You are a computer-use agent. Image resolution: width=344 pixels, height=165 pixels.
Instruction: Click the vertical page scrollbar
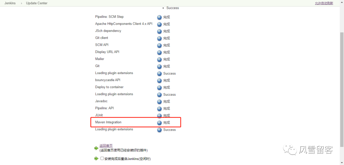tap(342, 89)
